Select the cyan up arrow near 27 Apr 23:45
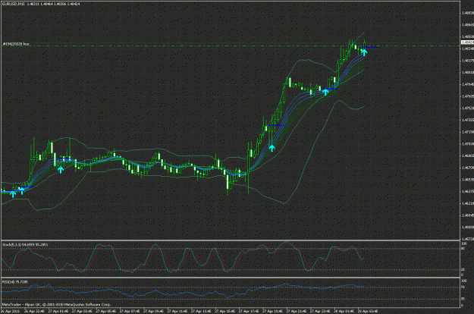 tap(325, 93)
